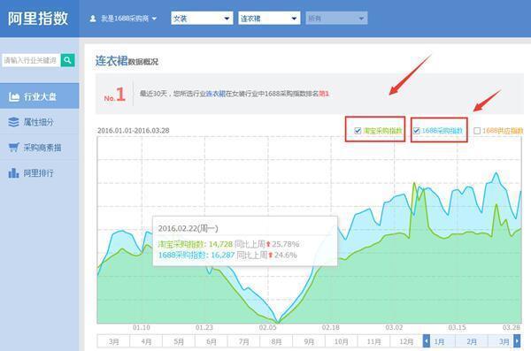Image resolution: width=531 pixels, height=351 pixels.
Task: Click the user avatar icon in header
Action: pyautogui.click(x=93, y=19)
